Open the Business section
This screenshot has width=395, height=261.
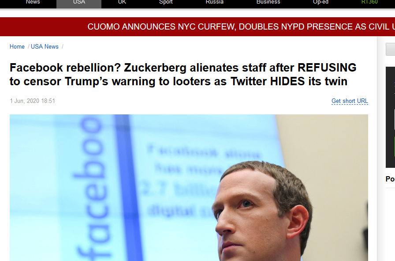268,3
